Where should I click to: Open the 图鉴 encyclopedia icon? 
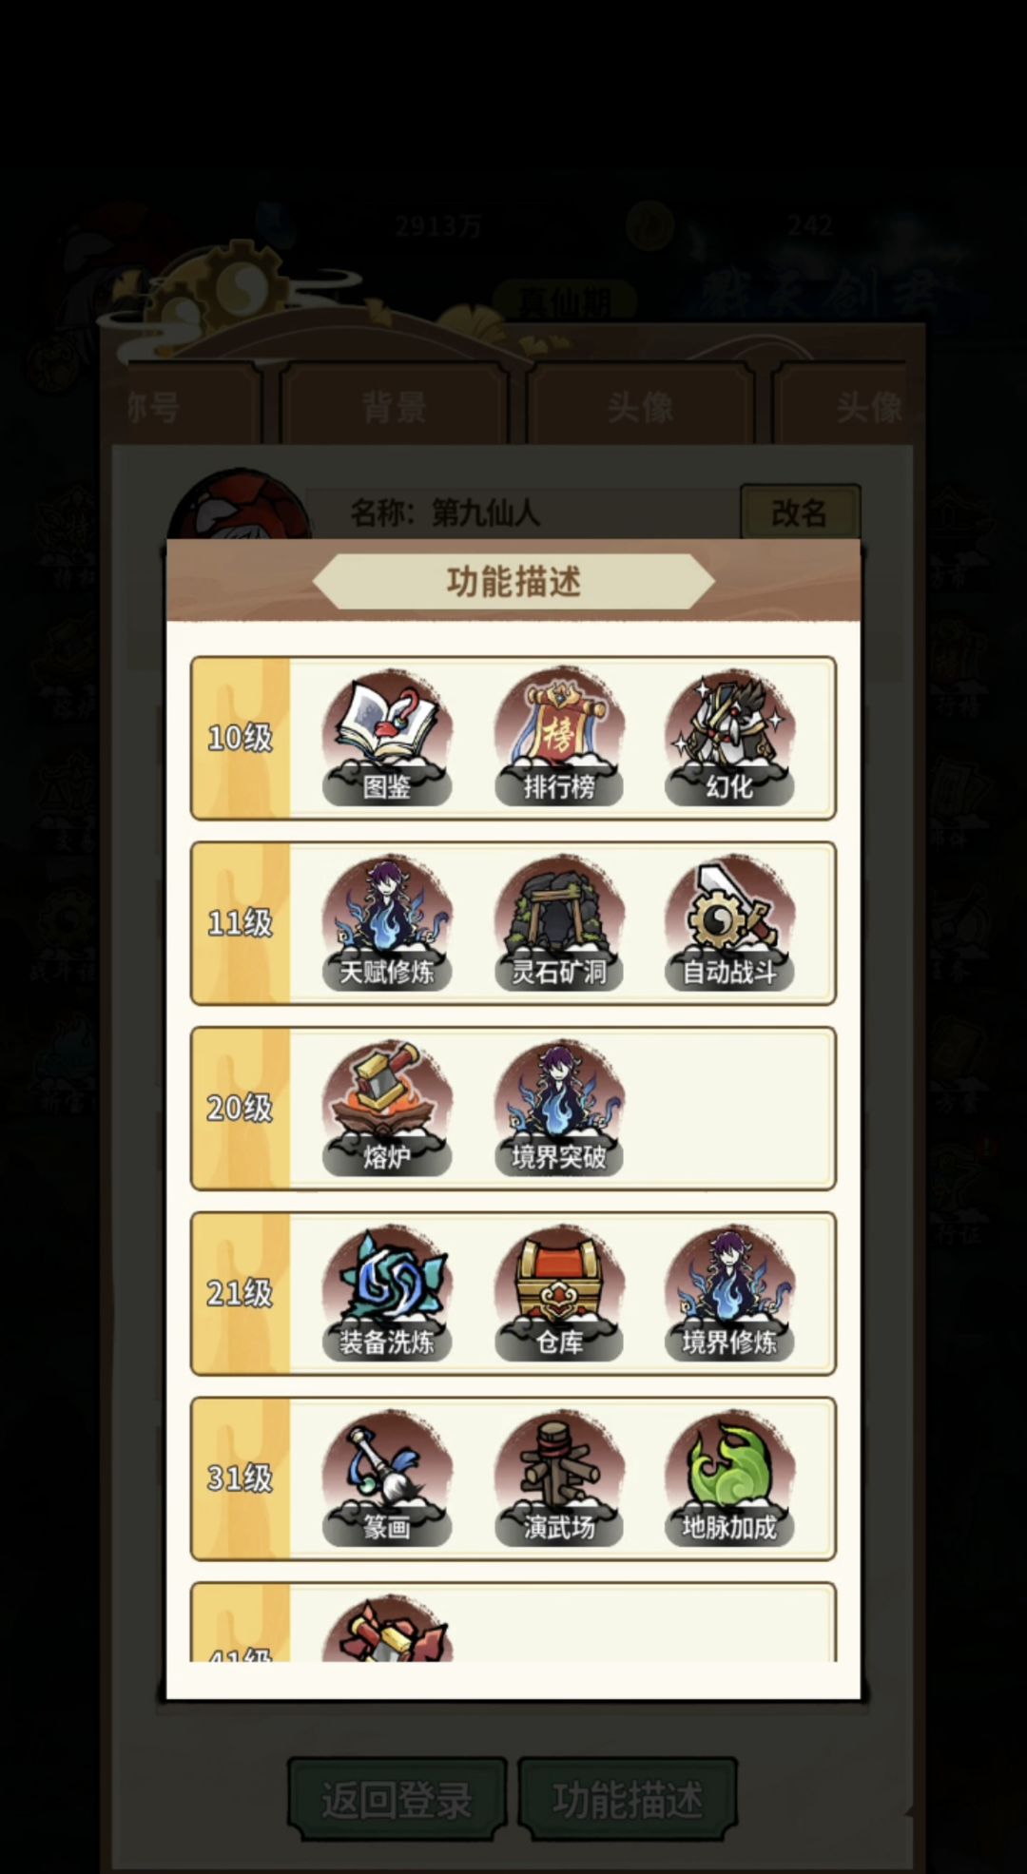pyautogui.click(x=387, y=738)
